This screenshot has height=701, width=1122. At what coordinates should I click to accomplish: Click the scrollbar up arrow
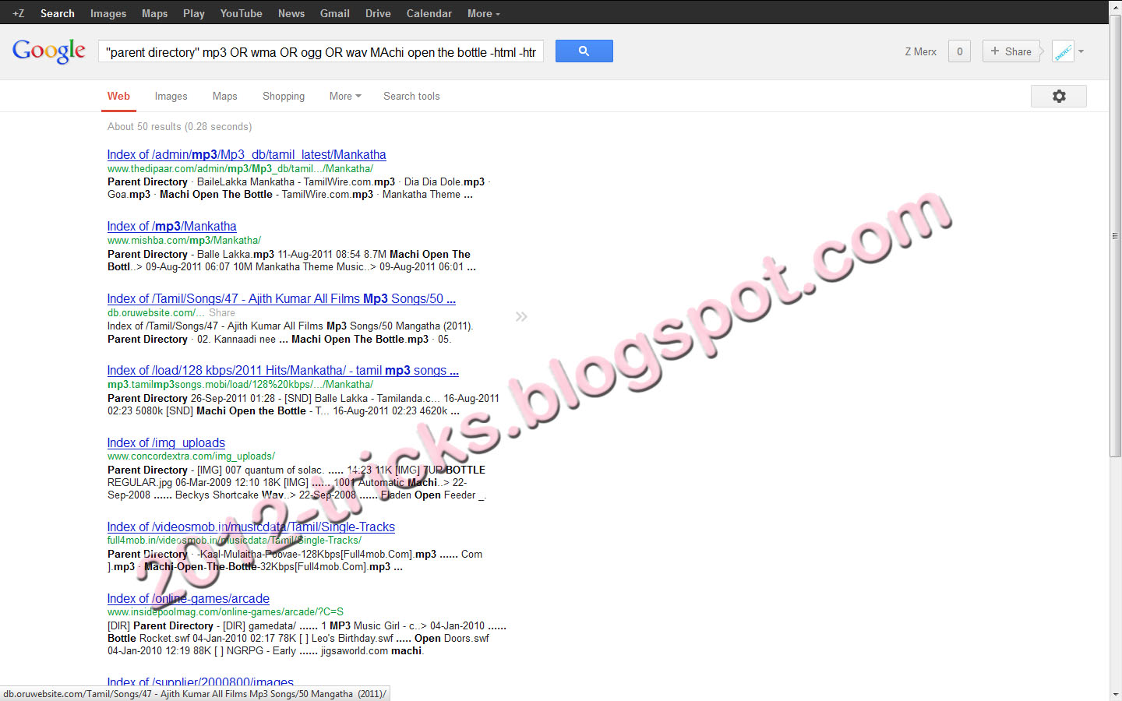coord(1115,6)
